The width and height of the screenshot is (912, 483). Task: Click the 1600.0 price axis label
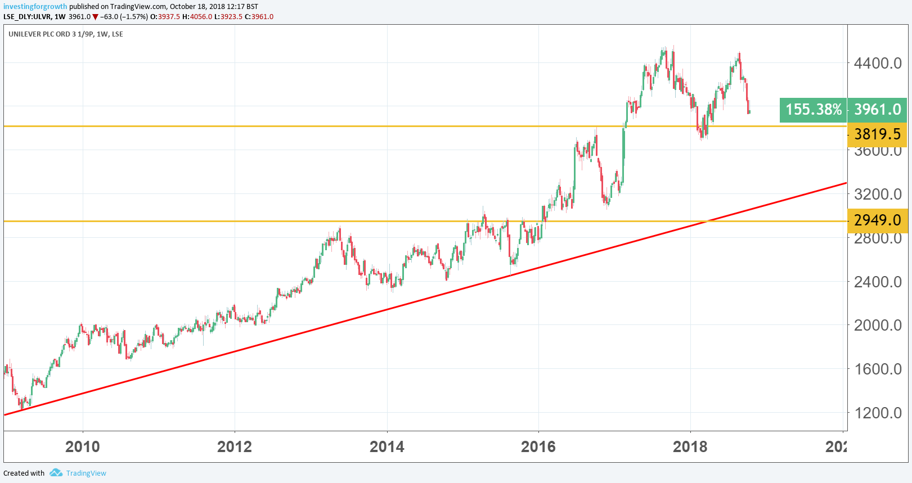(878, 369)
